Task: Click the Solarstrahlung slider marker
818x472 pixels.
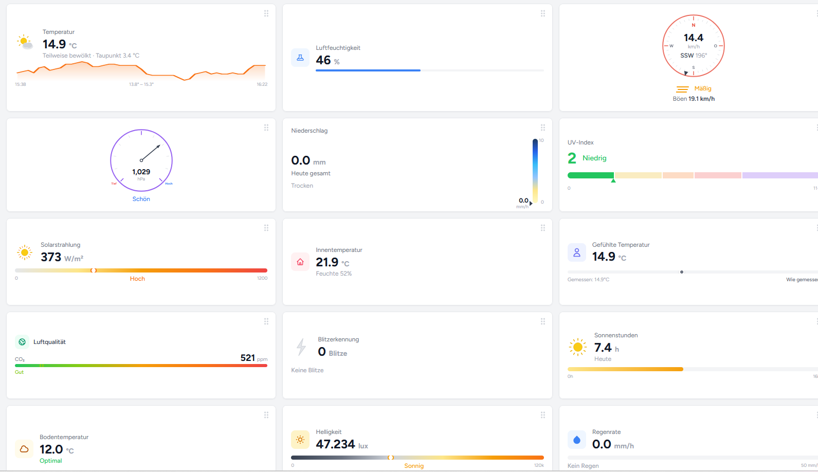Action: [x=94, y=270]
